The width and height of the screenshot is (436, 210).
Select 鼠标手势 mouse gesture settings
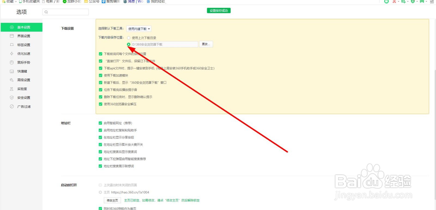click(22, 62)
